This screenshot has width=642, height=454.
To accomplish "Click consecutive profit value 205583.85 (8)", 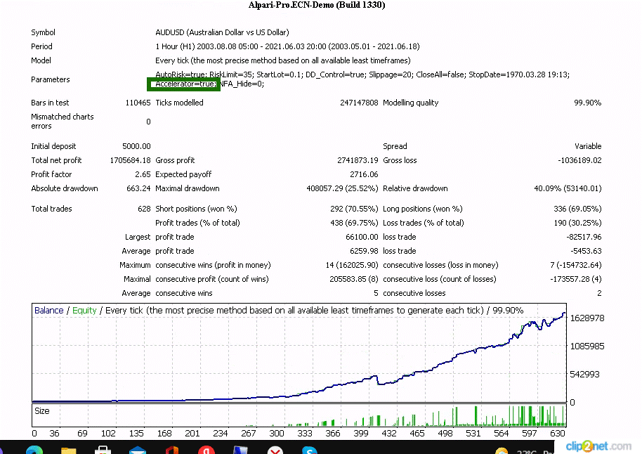I will click(354, 279).
